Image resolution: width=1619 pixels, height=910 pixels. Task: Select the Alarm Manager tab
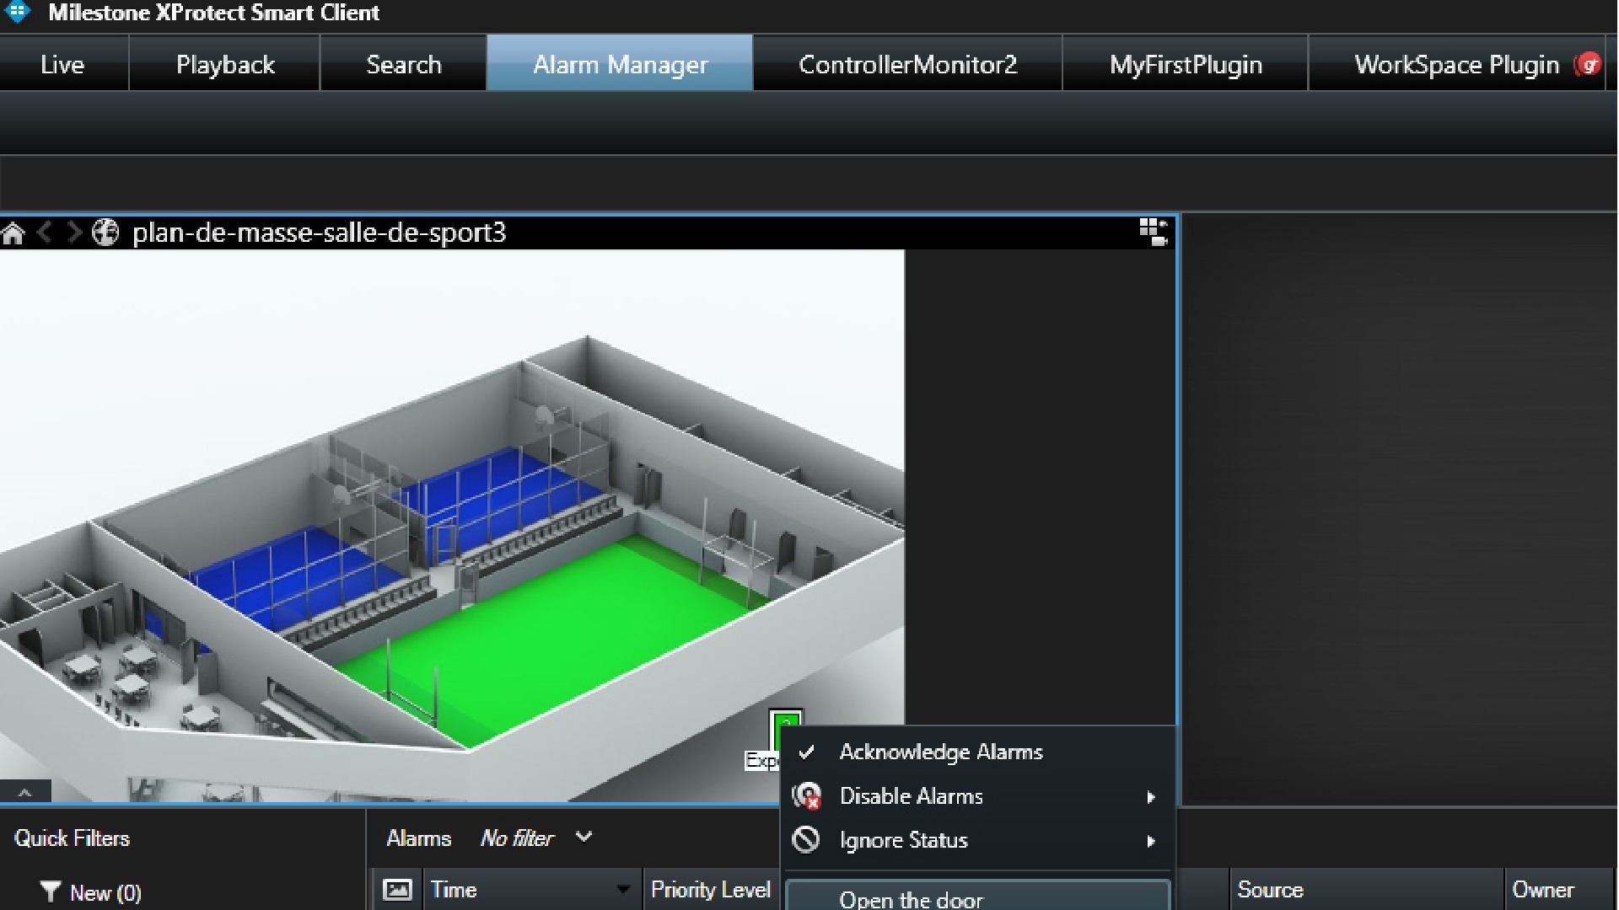[x=620, y=63]
